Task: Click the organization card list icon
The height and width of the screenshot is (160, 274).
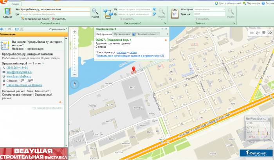Action: pos(5,45)
